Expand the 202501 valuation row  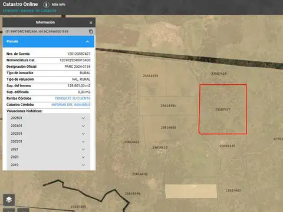(48, 118)
